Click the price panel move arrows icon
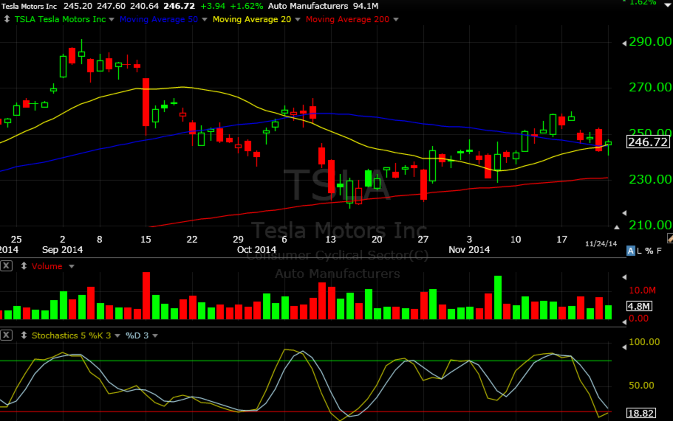Image resolution: width=673 pixels, height=421 pixels. [x=7, y=19]
